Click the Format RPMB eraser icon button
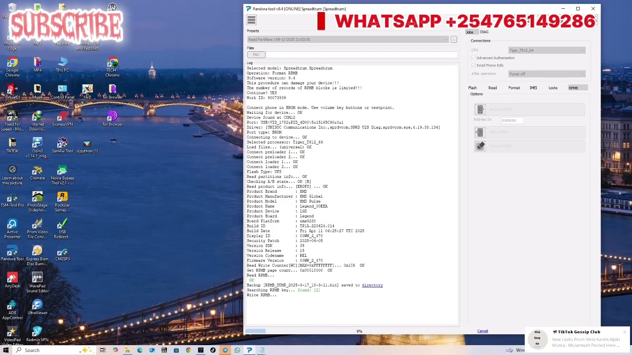 coord(480,146)
